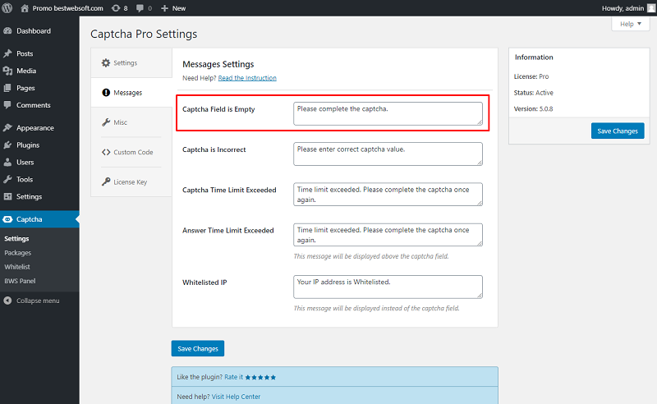The height and width of the screenshot is (404, 657).
Task: Click the Media library icon
Action: [7, 71]
